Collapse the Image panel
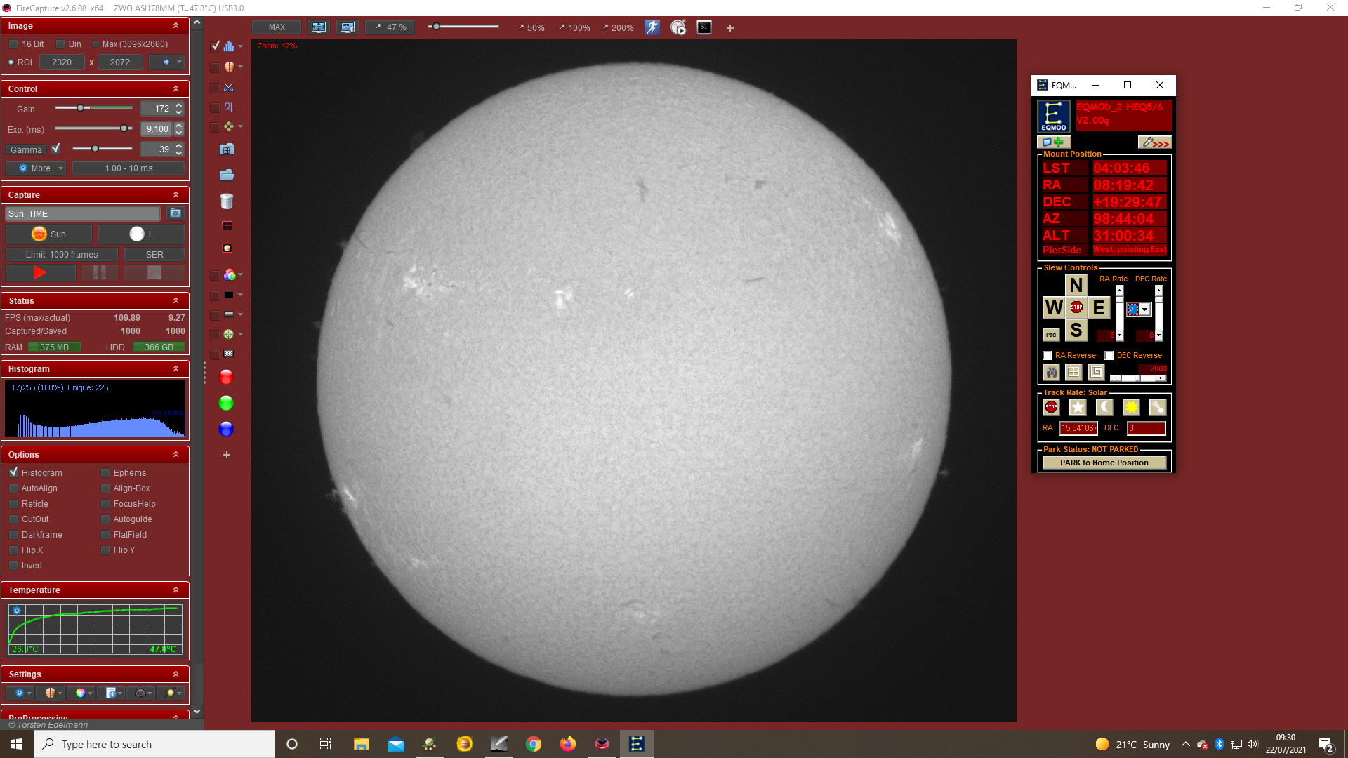Screen dimensions: 1348x758 click(x=176, y=26)
